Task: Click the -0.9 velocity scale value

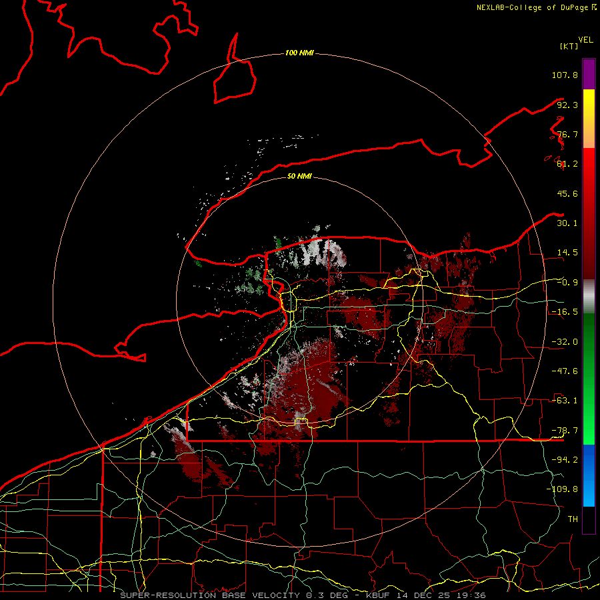Action: point(567,283)
